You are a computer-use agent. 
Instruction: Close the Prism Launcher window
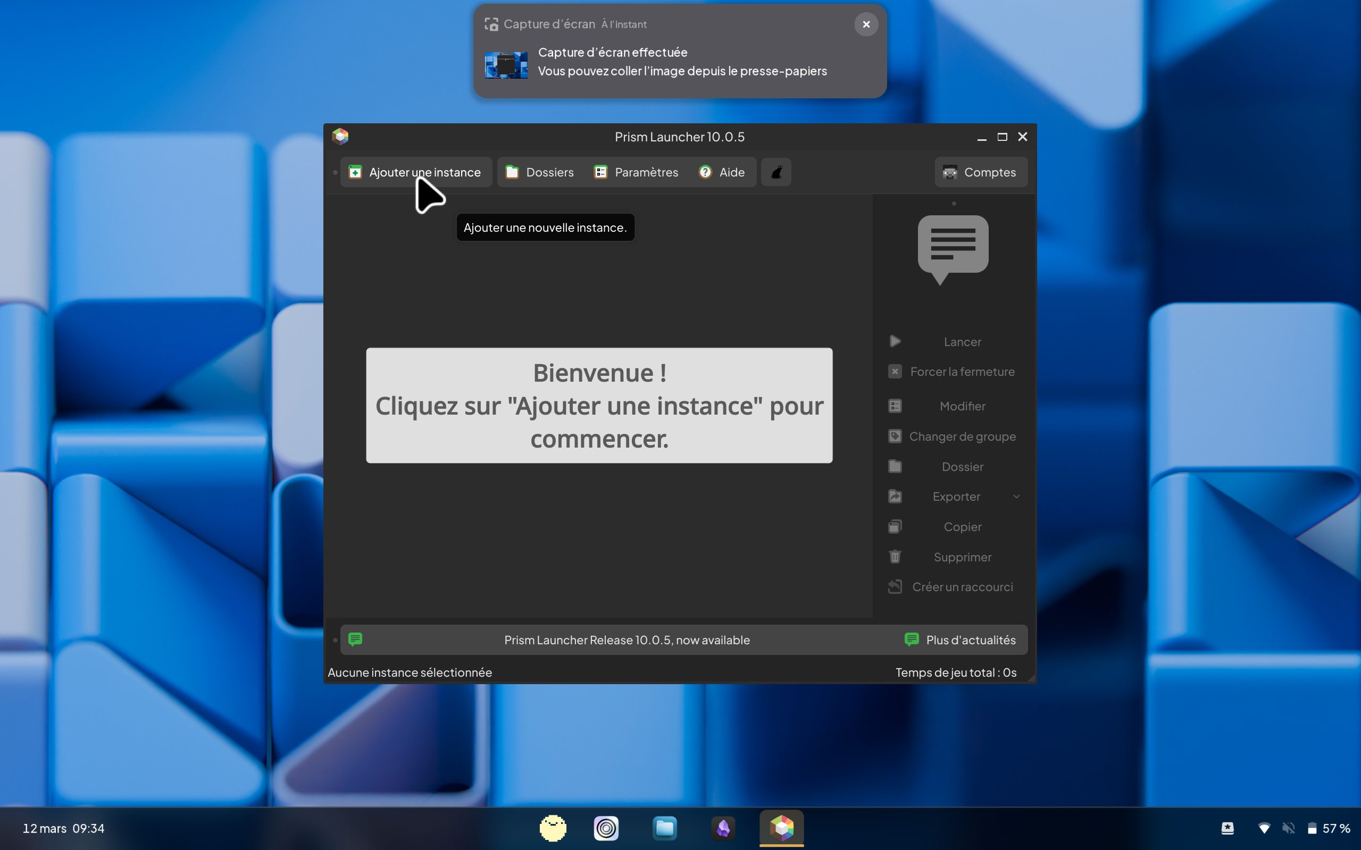click(x=1022, y=137)
